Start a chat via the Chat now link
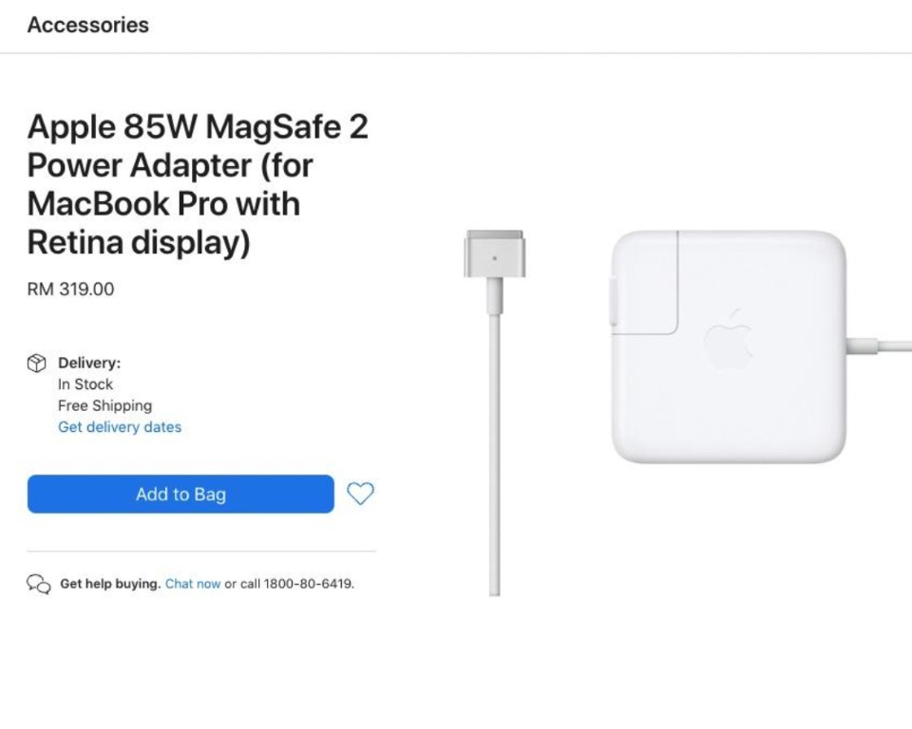 pos(193,584)
